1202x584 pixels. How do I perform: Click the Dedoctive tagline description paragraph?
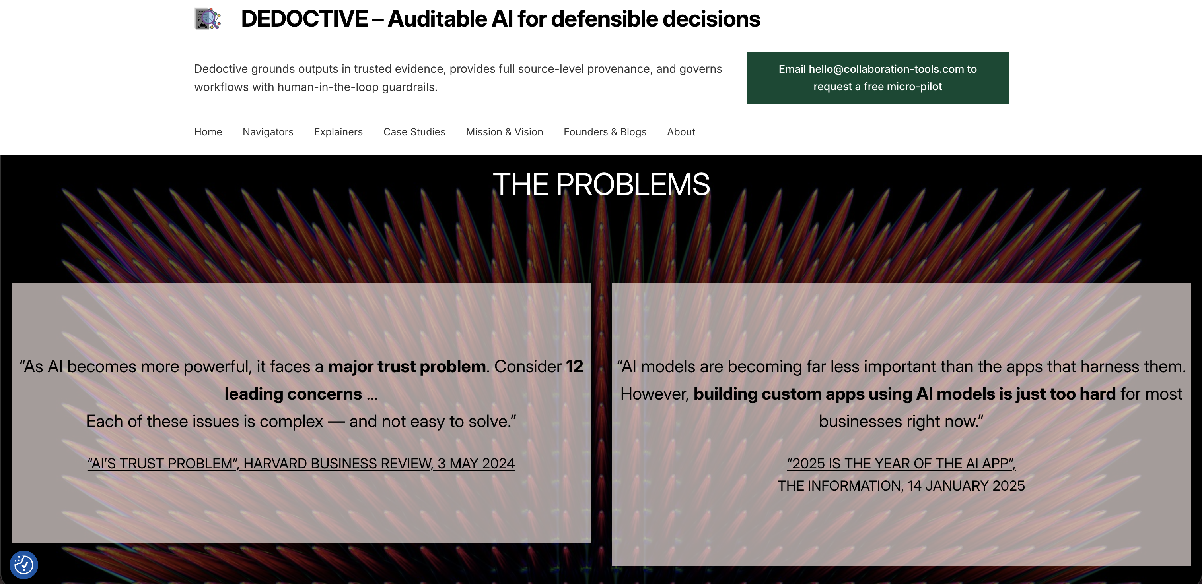(x=458, y=78)
